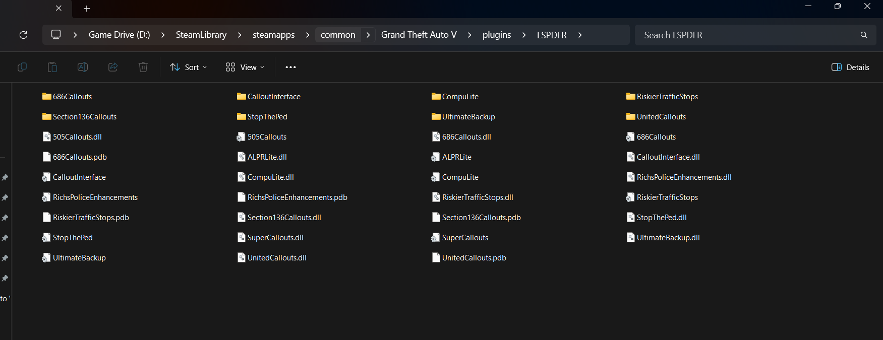The width and height of the screenshot is (883, 340).
Task: Go to the plugins breadcrumb folder
Action: click(496, 35)
